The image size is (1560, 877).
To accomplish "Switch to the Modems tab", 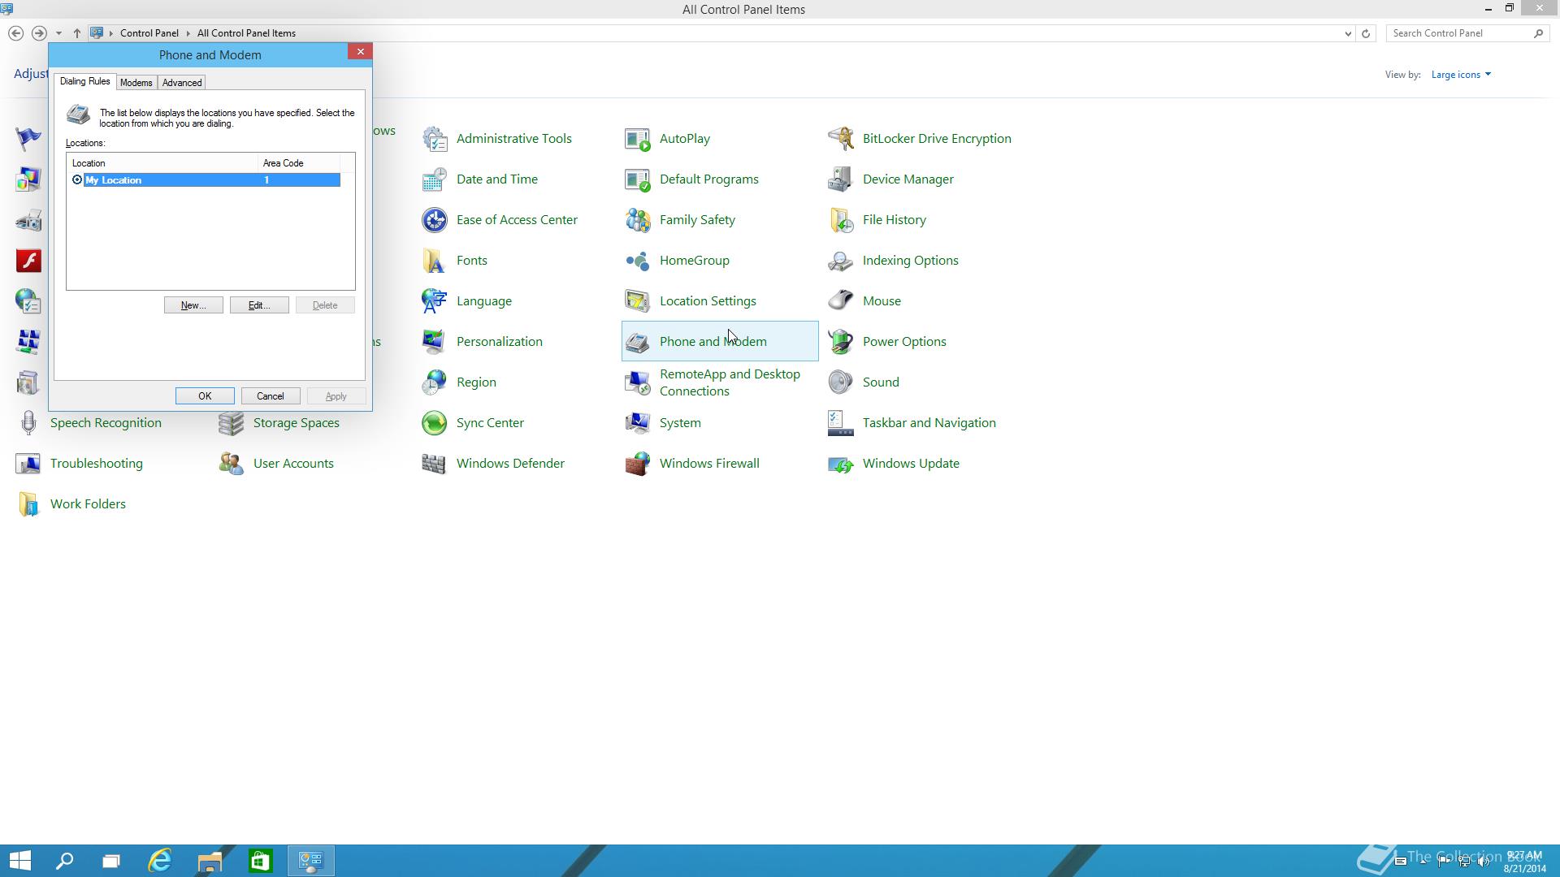I will (136, 83).
